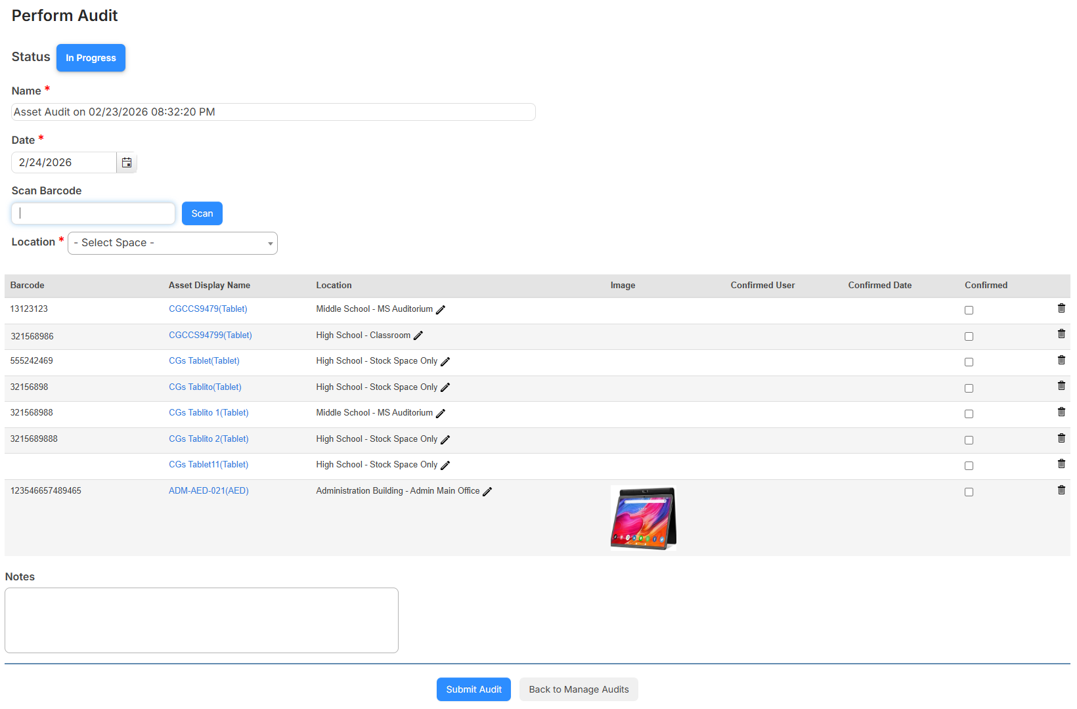Open the date calendar picker
Screen dimensions: 1077x709
pos(126,162)
